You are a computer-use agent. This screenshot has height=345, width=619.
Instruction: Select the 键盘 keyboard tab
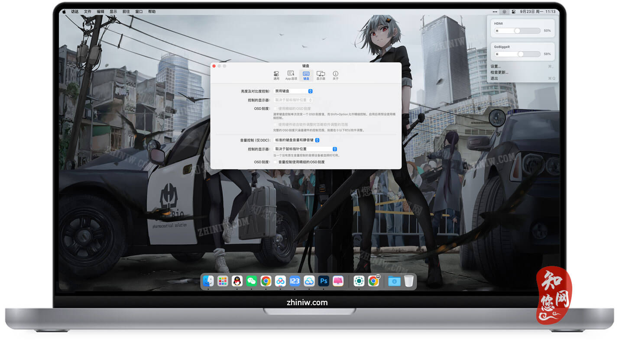click(x=306, y=75)
